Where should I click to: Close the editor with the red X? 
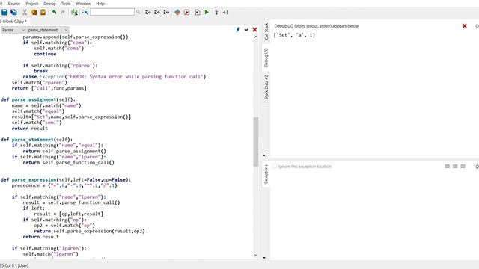point(254,30)
